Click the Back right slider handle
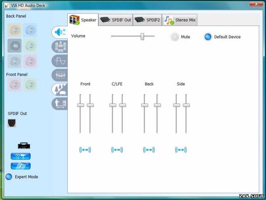Image resolution: width=266 pixels, height=200 pixels. click(157, 105)
